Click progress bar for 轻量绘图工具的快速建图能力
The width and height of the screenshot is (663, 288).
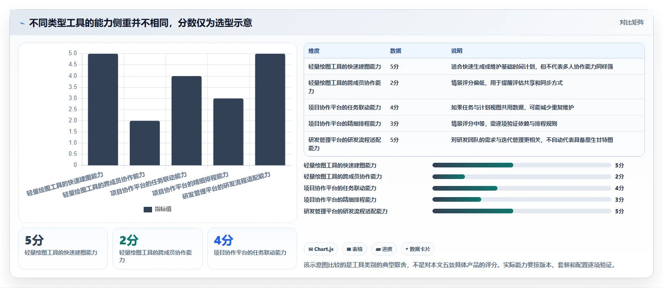click(522, 165)
